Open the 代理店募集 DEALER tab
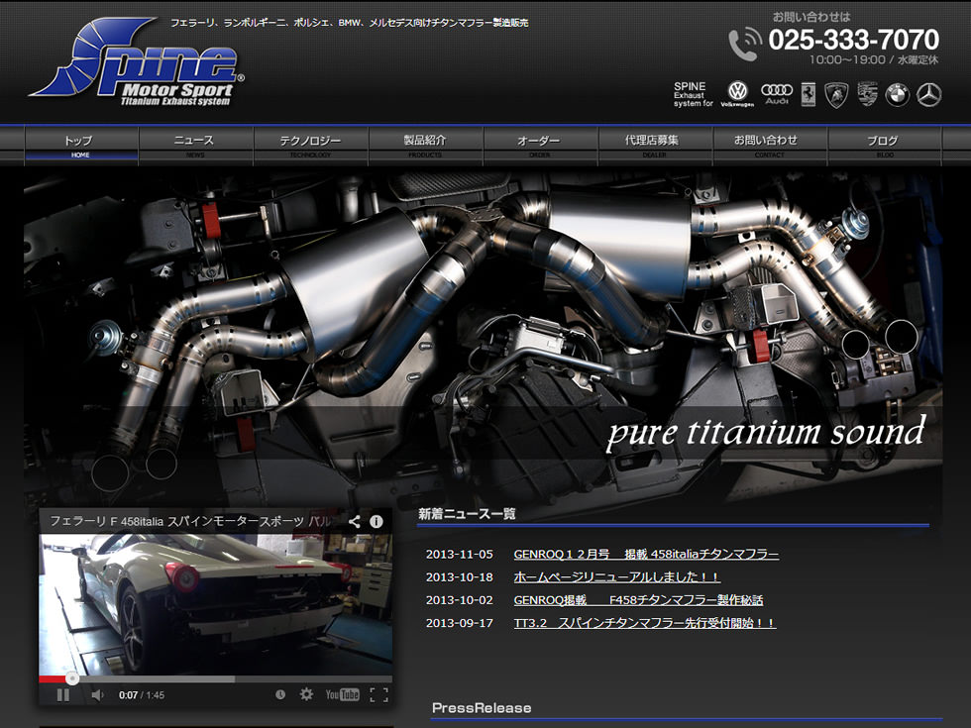This screenshot has height=728, width=971. point(655,147)
